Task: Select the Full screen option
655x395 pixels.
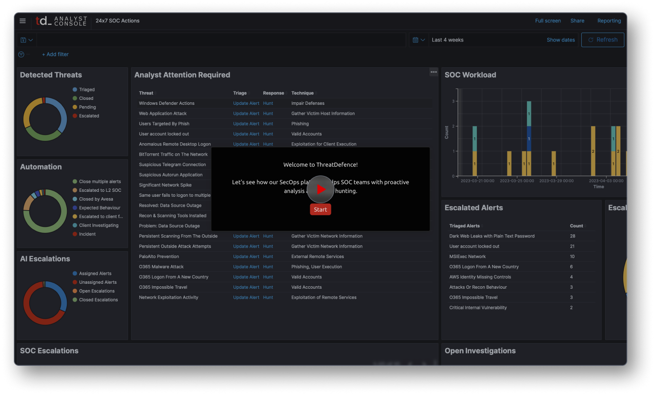Action: pyautogui.click(x=548, y=21)
